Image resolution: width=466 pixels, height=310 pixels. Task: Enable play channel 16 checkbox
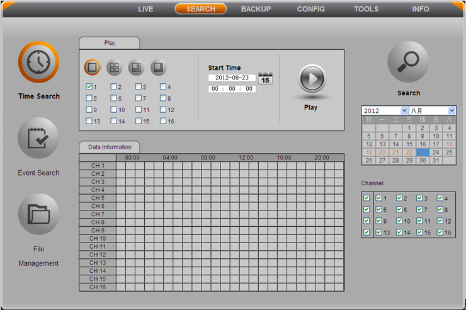coord(163,121)
